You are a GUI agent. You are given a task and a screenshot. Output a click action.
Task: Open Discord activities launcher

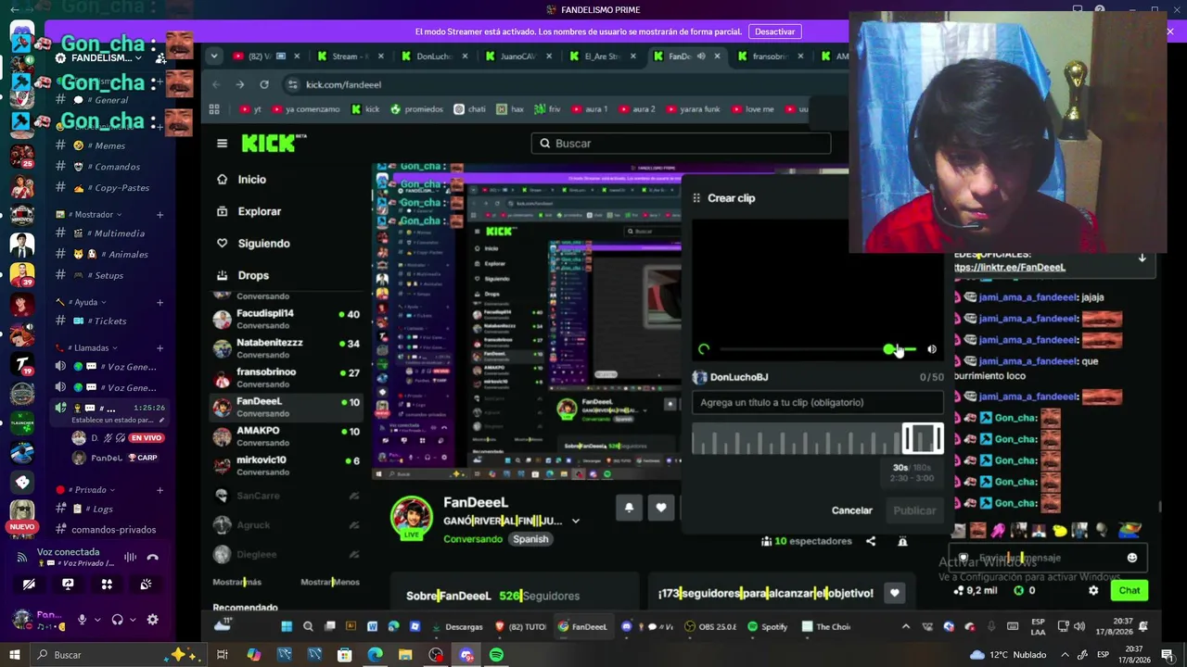(x=107, y=585)
